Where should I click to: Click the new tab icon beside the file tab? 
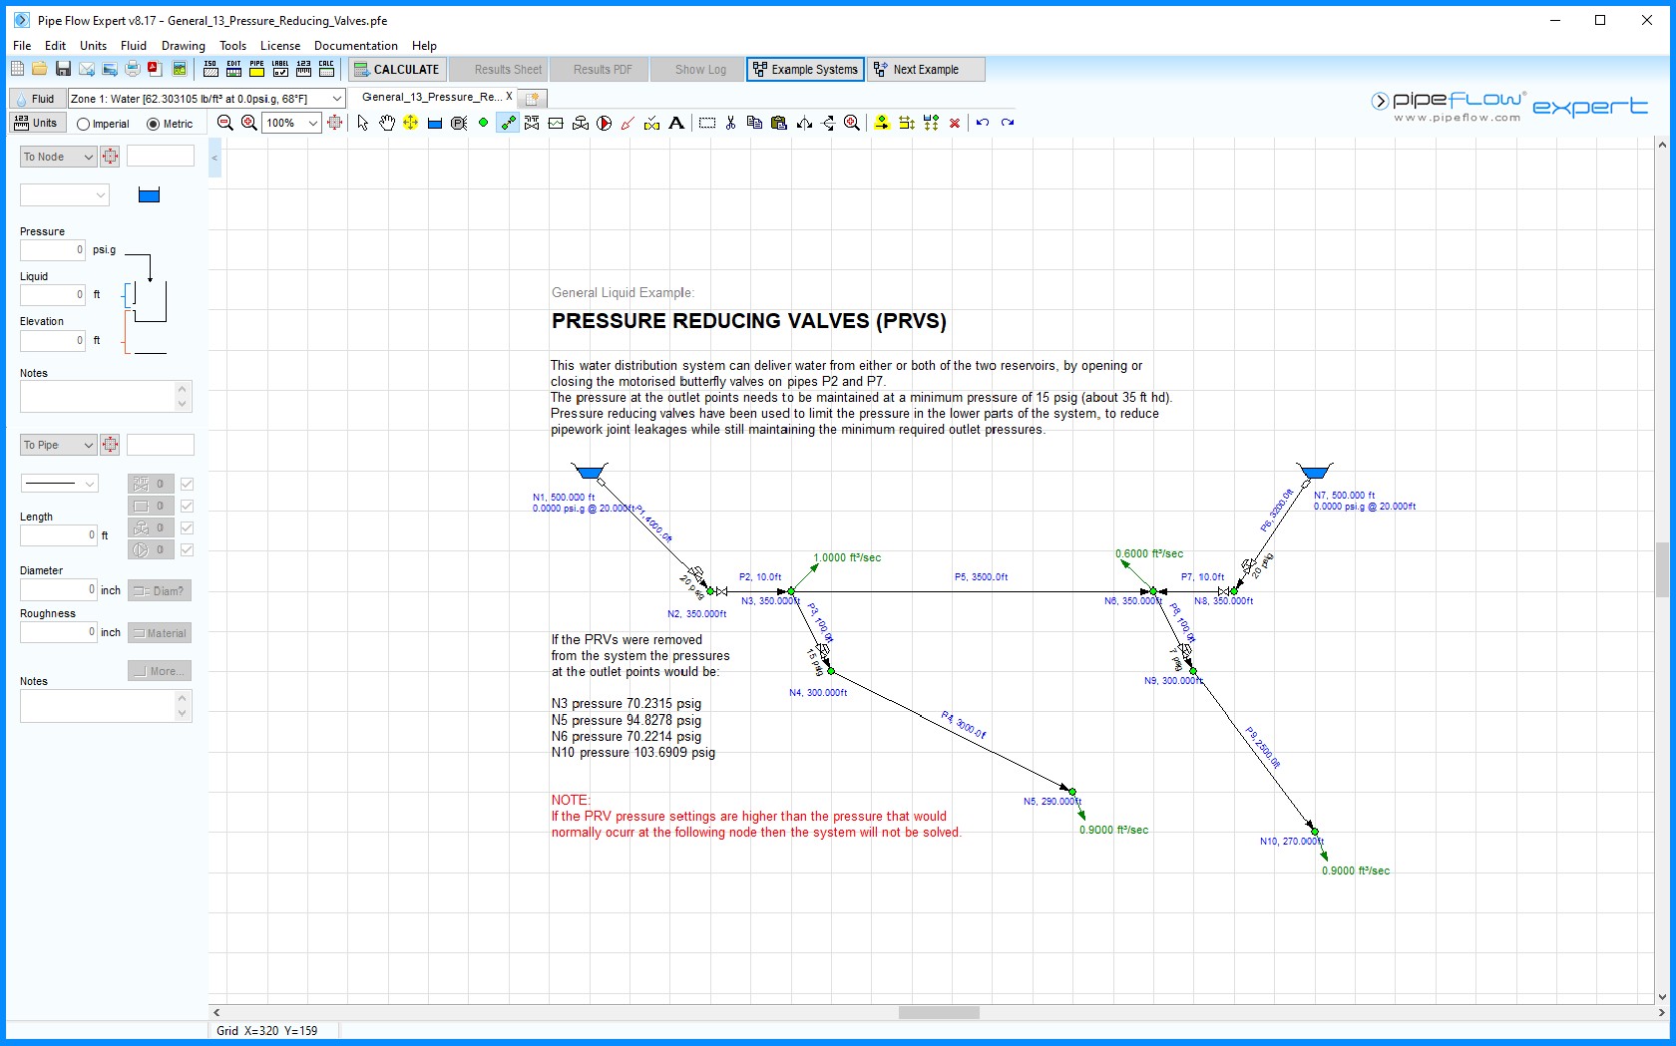click(533, 98)
